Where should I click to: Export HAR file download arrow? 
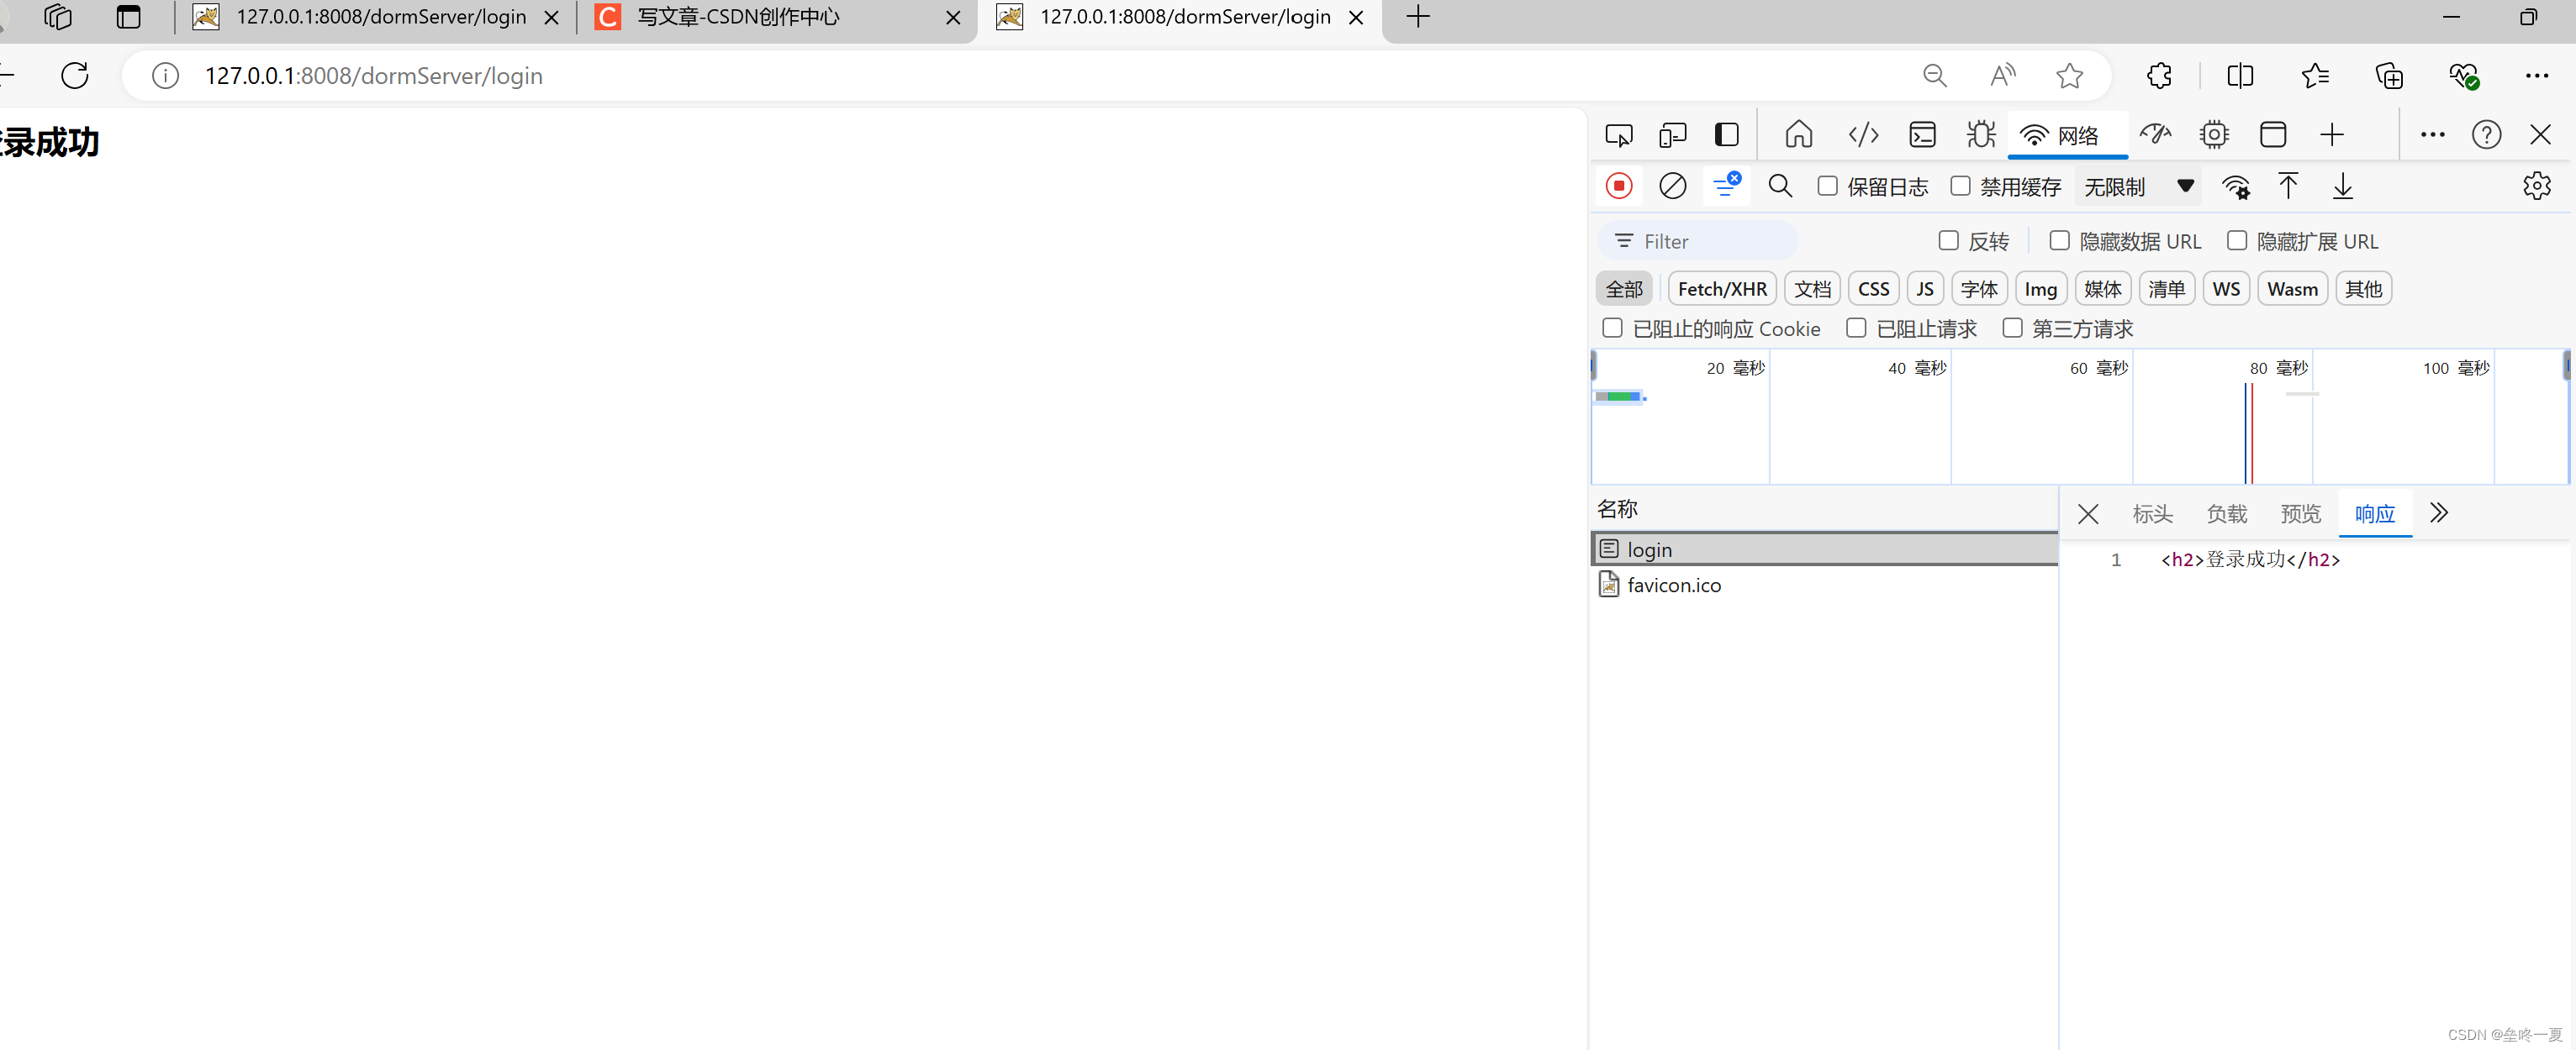coord(2342,186)
